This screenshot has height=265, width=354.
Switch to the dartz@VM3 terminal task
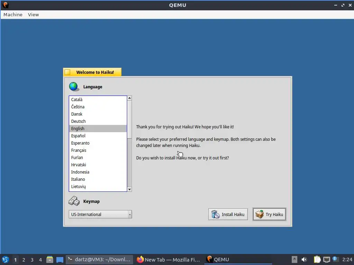(x=99, y=259)
